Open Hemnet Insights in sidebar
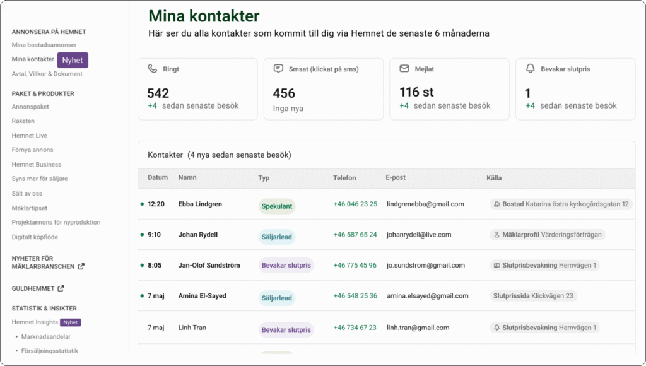Image resolution: width=646 pixels, height=366 pixels. coord(35,322)
